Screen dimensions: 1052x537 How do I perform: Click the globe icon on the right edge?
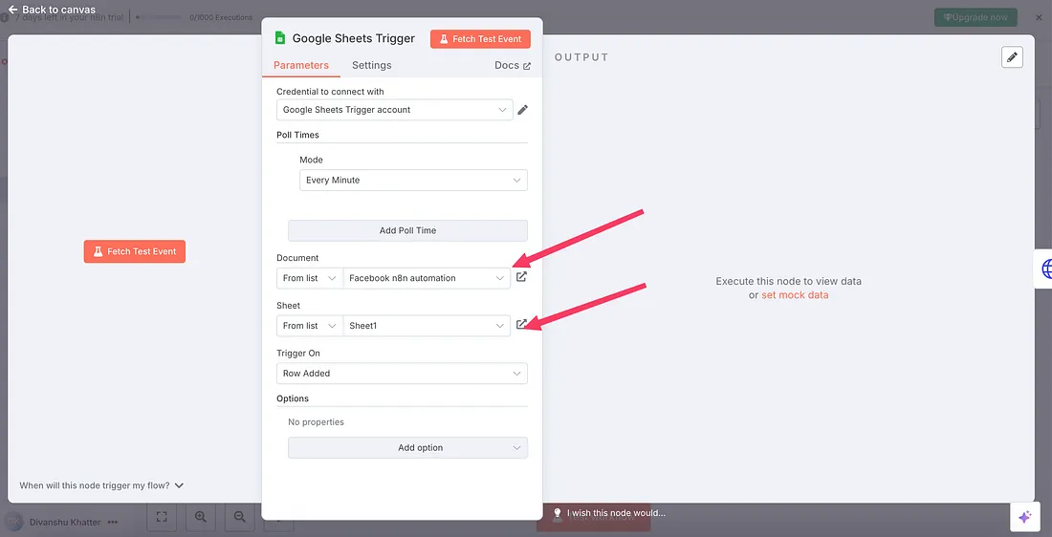click(x=1045, y=268)
